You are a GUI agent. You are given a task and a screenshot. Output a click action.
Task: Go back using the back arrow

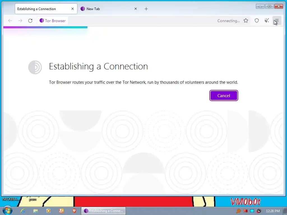[10, 21]
